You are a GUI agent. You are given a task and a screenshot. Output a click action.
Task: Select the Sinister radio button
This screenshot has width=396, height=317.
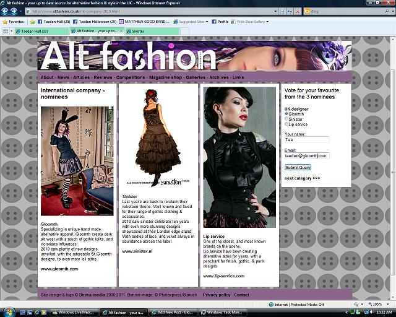(286, 119)
